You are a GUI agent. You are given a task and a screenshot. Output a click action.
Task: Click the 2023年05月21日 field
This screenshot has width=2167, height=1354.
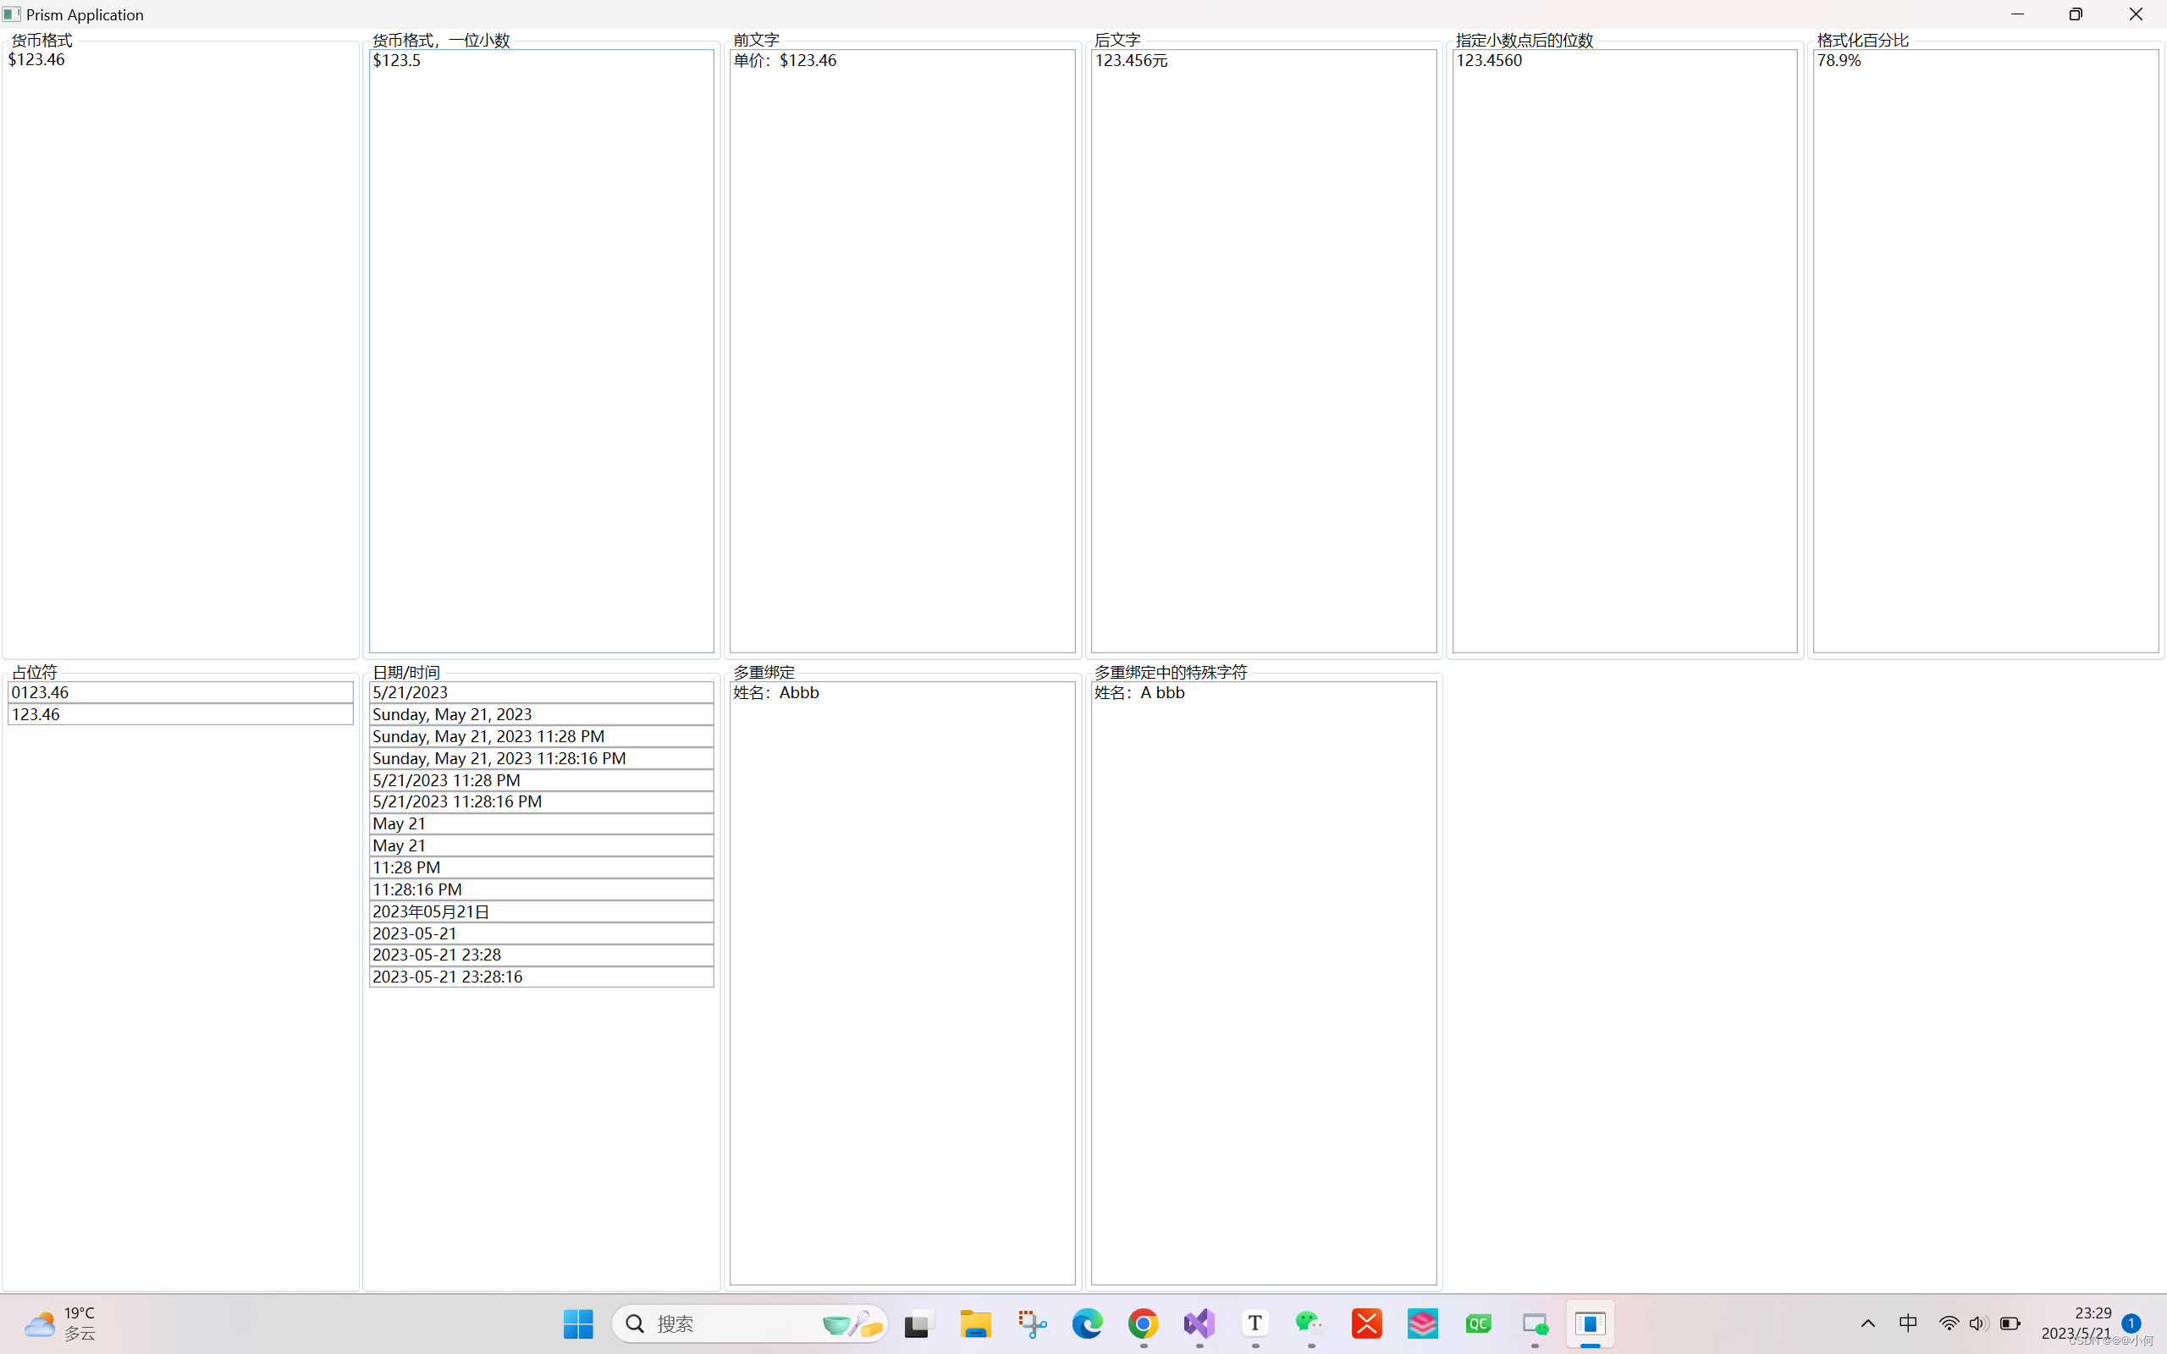click(x=542, y=911)
